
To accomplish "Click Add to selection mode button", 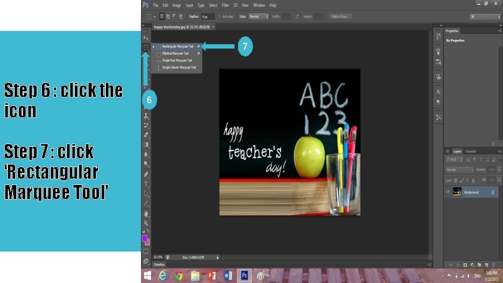I will pyautogui.click(x=168, y=16).
